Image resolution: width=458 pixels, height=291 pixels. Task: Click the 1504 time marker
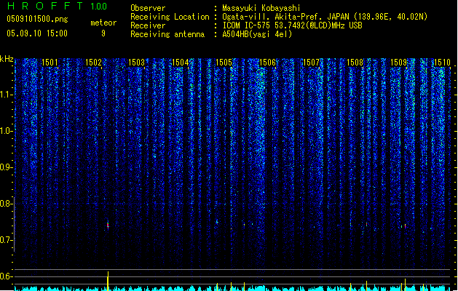point(181,62)
